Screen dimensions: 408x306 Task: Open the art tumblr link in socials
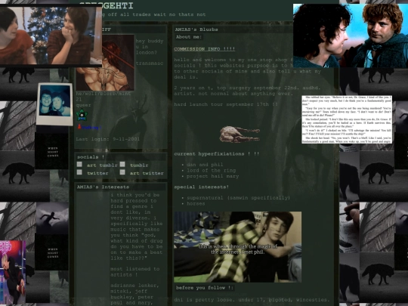102,165
